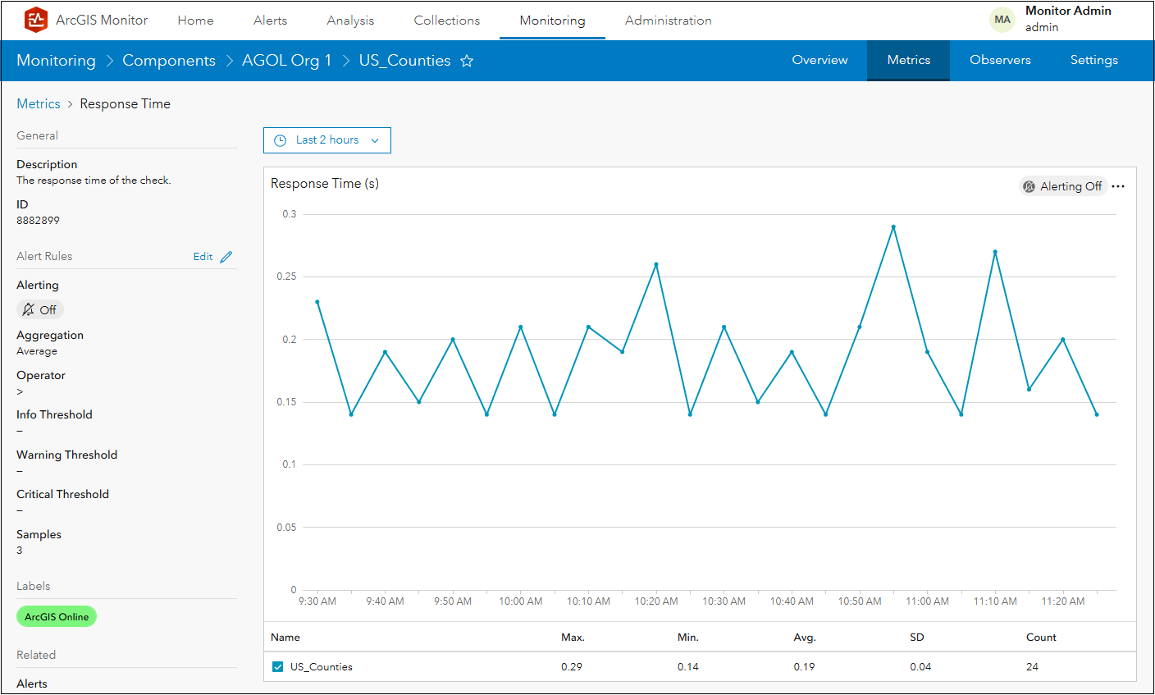The height and width of the screenshot is (695, 1155).
Task: Go back to Metrics via breadcrumb link
Action: (x=39, y=103)
